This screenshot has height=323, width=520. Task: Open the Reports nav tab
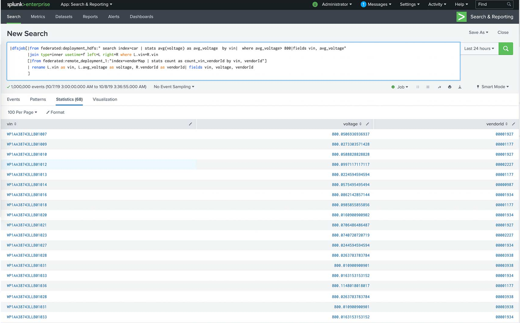pos(90,17)
